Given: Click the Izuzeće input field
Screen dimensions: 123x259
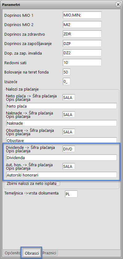Looking at the screenshot, I should pyautogui.click(x=66, y=82).
